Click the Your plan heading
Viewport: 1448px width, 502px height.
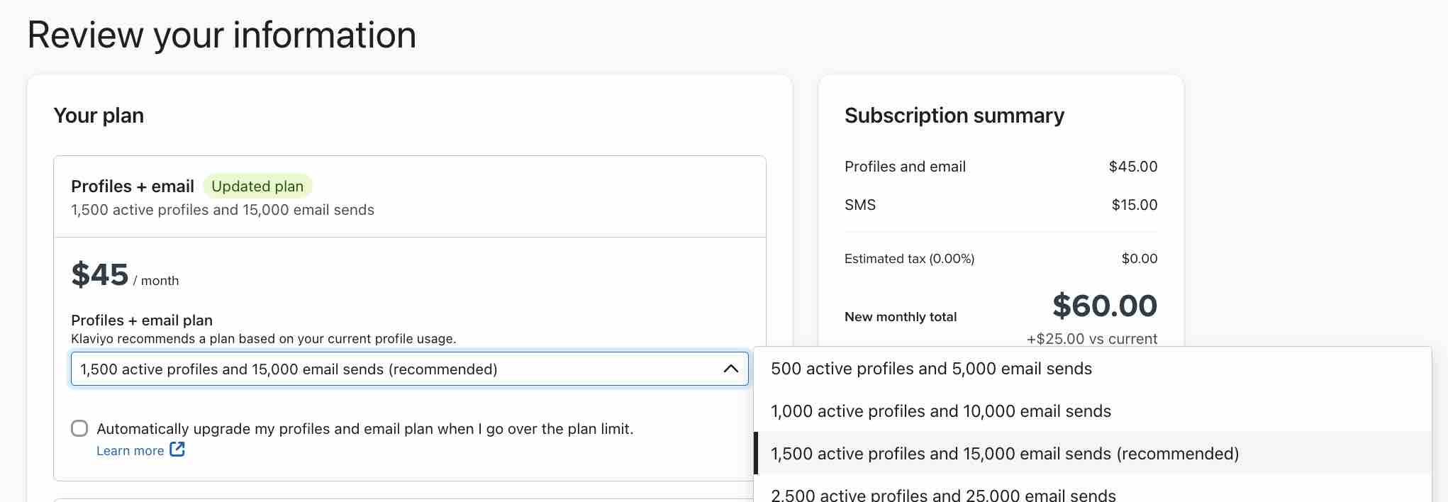[99, 116]
